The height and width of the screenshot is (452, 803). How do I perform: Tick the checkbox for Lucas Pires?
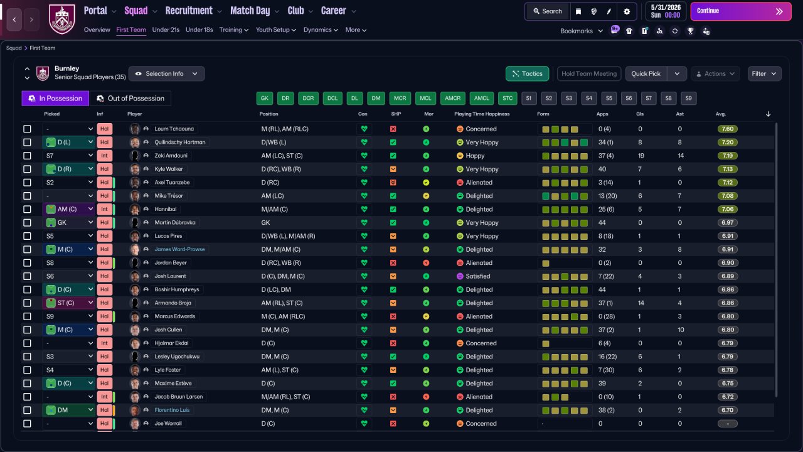click(x=27, y=236)
